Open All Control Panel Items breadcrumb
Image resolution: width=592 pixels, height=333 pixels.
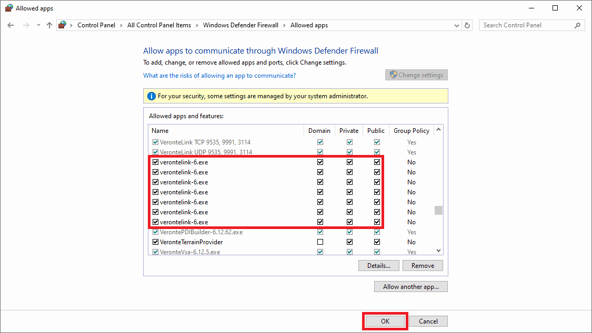[x=159, y=25]
